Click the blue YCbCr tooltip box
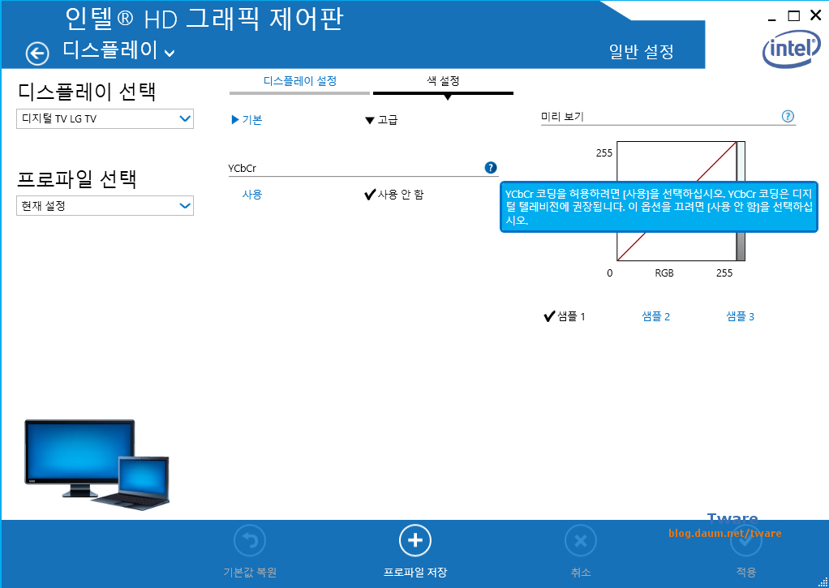Image resolution: width=829 pixels, height=588 pixels. coord(659,207)
